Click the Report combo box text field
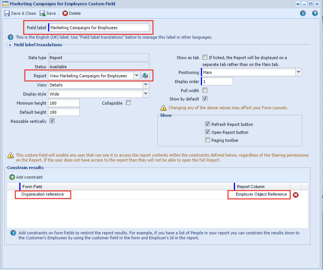The width and height of the screenshot is (323, 270). [x=91, y=75]
